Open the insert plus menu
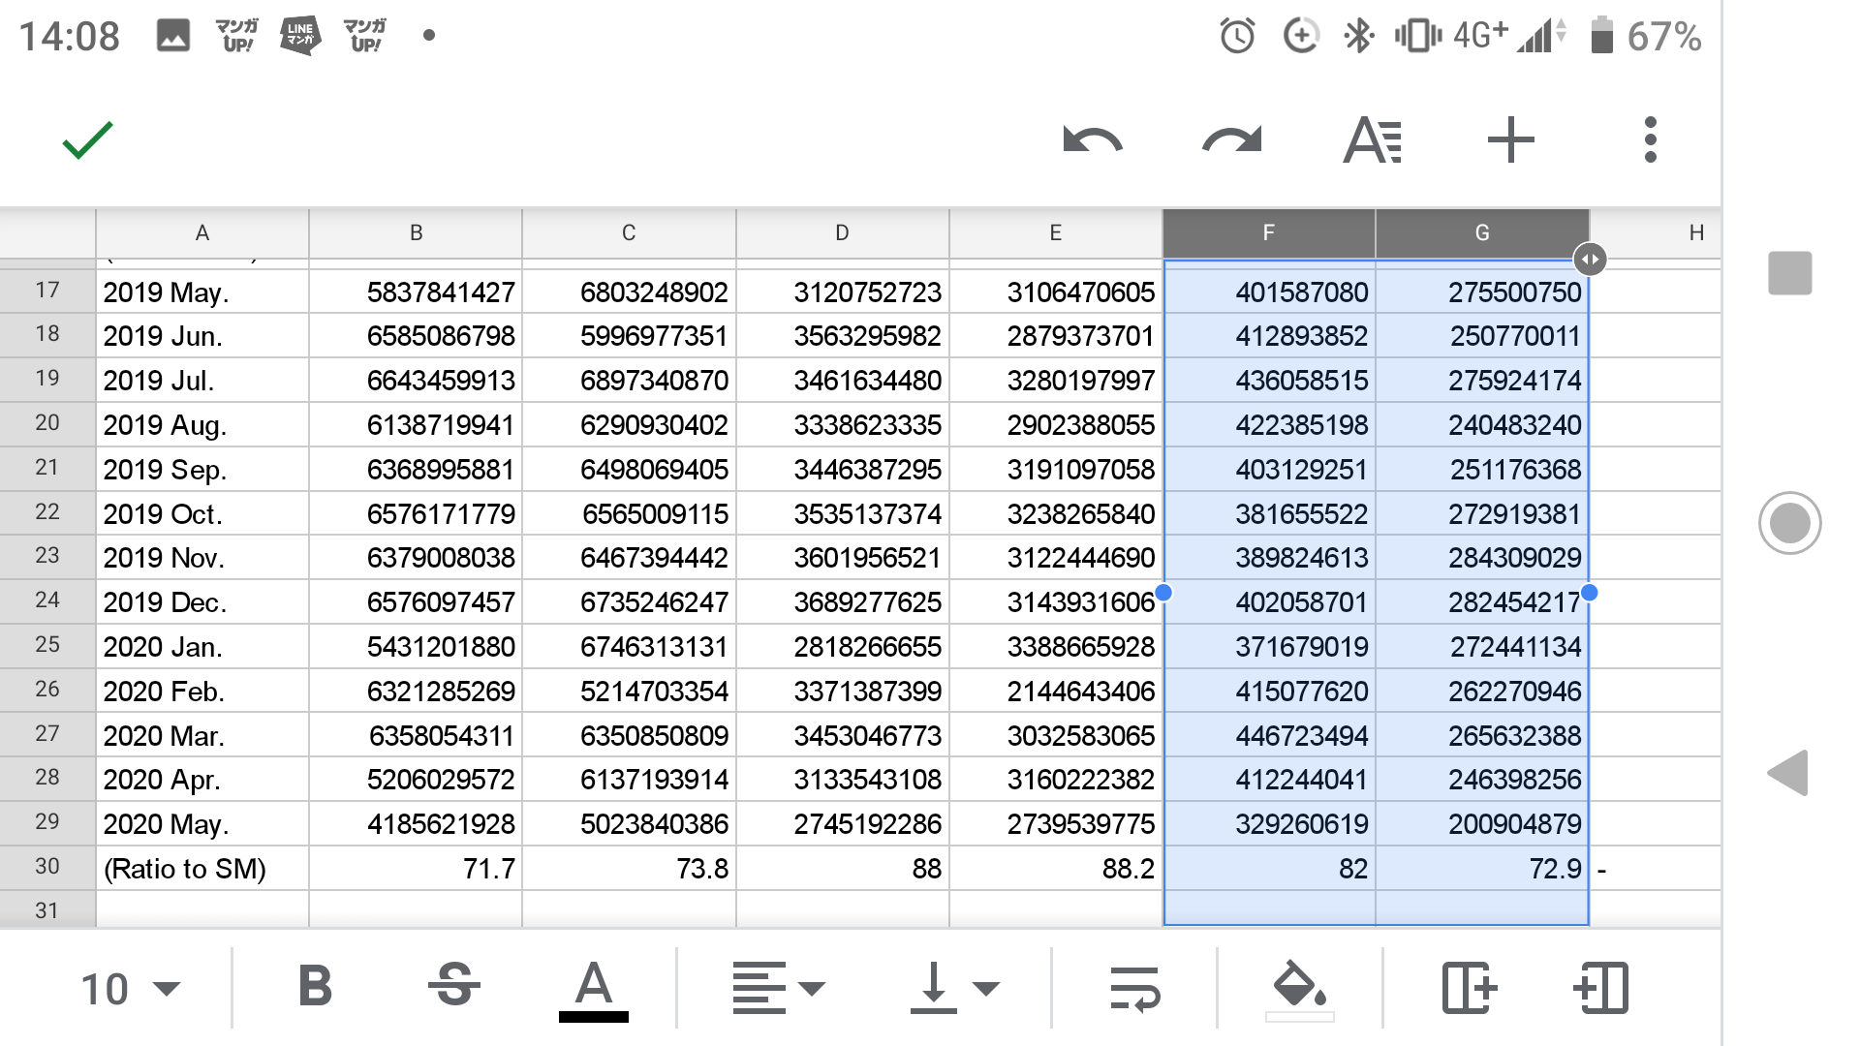The image size is (1860, 1046). (1510, 140)
